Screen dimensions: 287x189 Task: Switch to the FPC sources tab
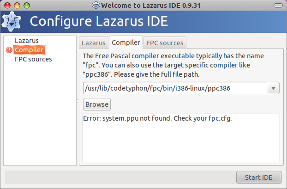pyautogui.click(x=165, y=43)
